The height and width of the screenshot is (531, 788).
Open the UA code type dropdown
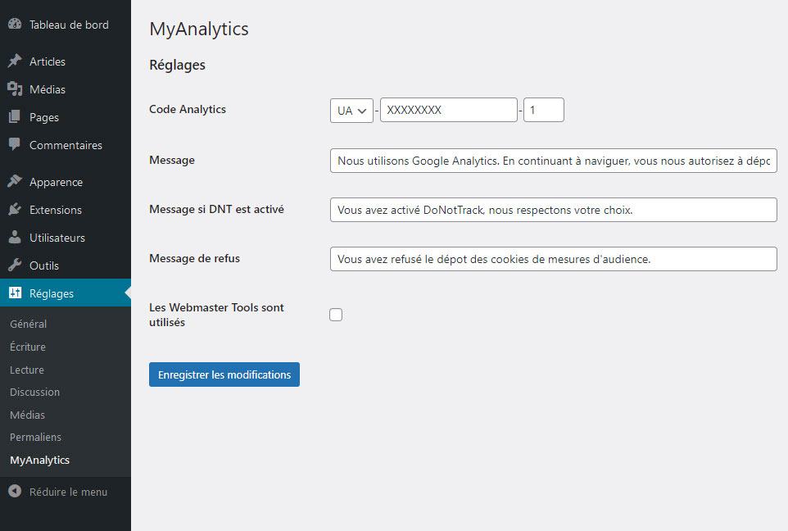(351, 110)
